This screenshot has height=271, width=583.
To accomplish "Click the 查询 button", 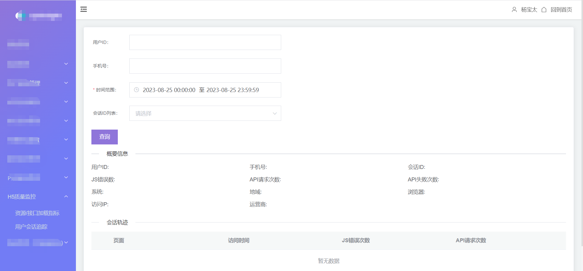I will pyautogui.click(x=104, y=137).
